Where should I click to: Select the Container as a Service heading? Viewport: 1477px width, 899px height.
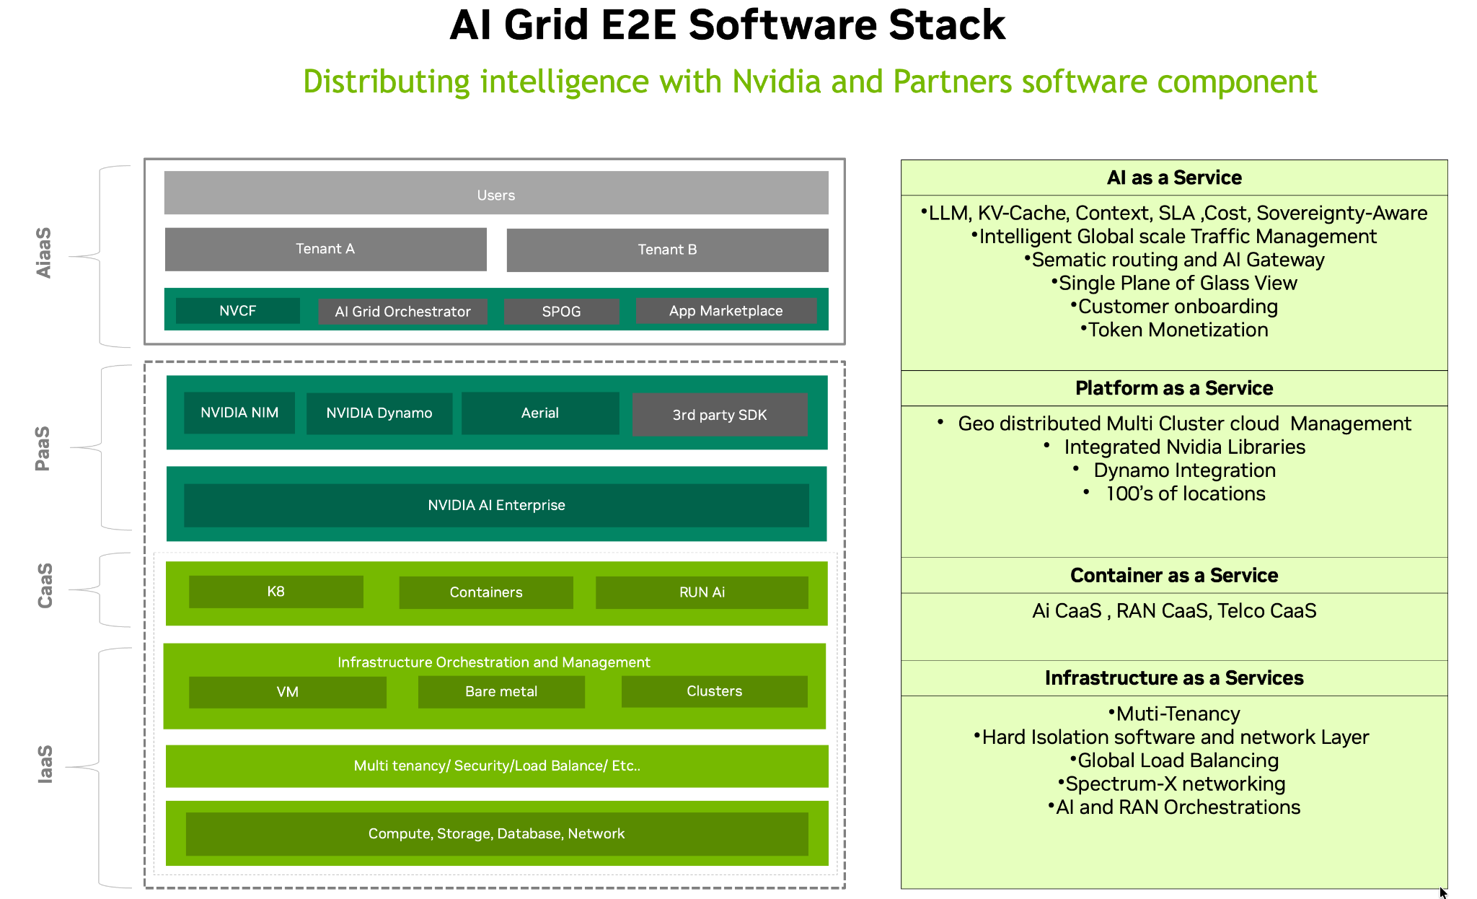tap(1173, 575)
